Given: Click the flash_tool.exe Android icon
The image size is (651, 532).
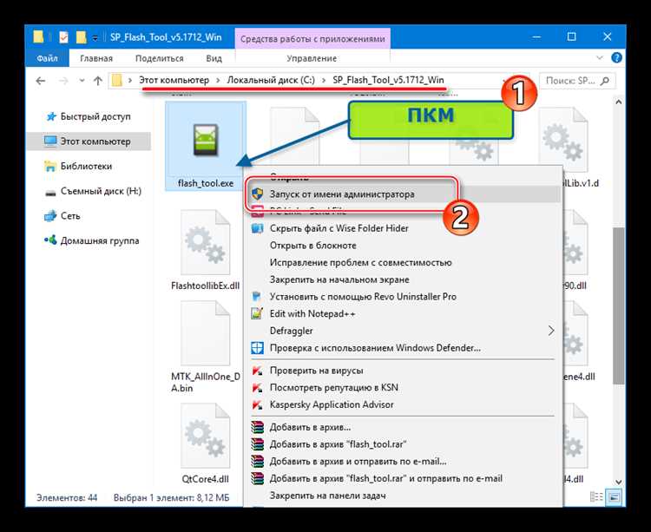Looking at the screenshot, I should click(206, 141).
